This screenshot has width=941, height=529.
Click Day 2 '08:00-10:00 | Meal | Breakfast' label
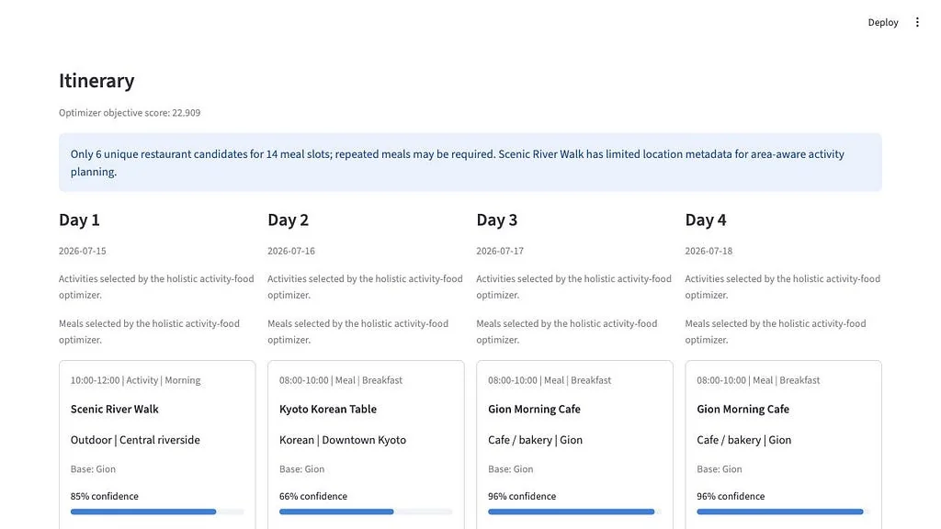(x=341, y=380)
